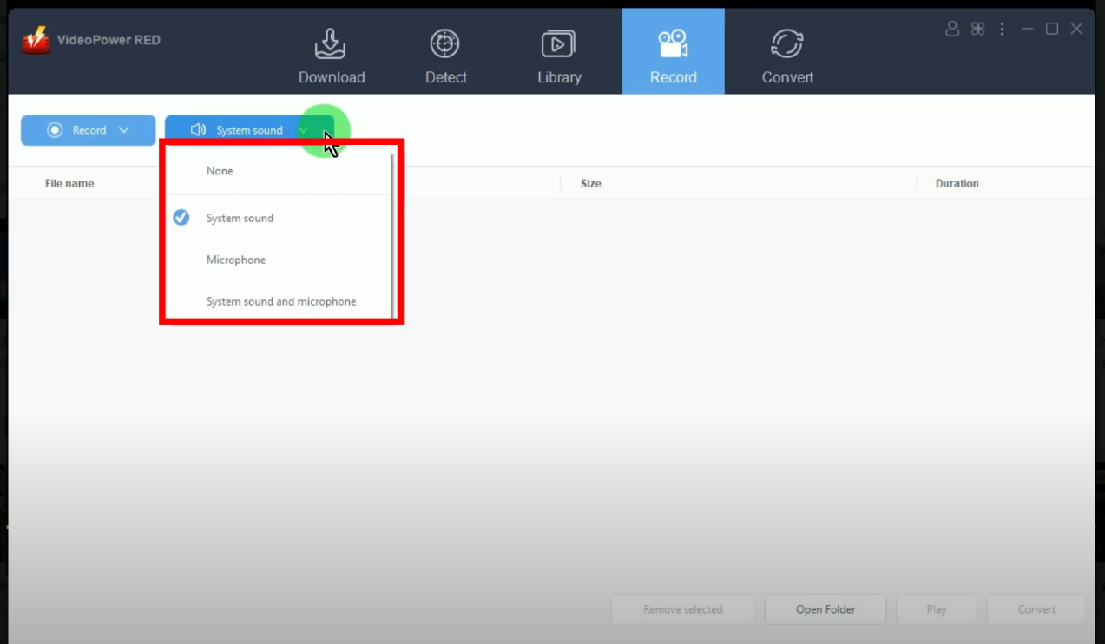Click the Remove selected button
The image size is (1105, 644).
pyautogui.click(x=682, y=609)
